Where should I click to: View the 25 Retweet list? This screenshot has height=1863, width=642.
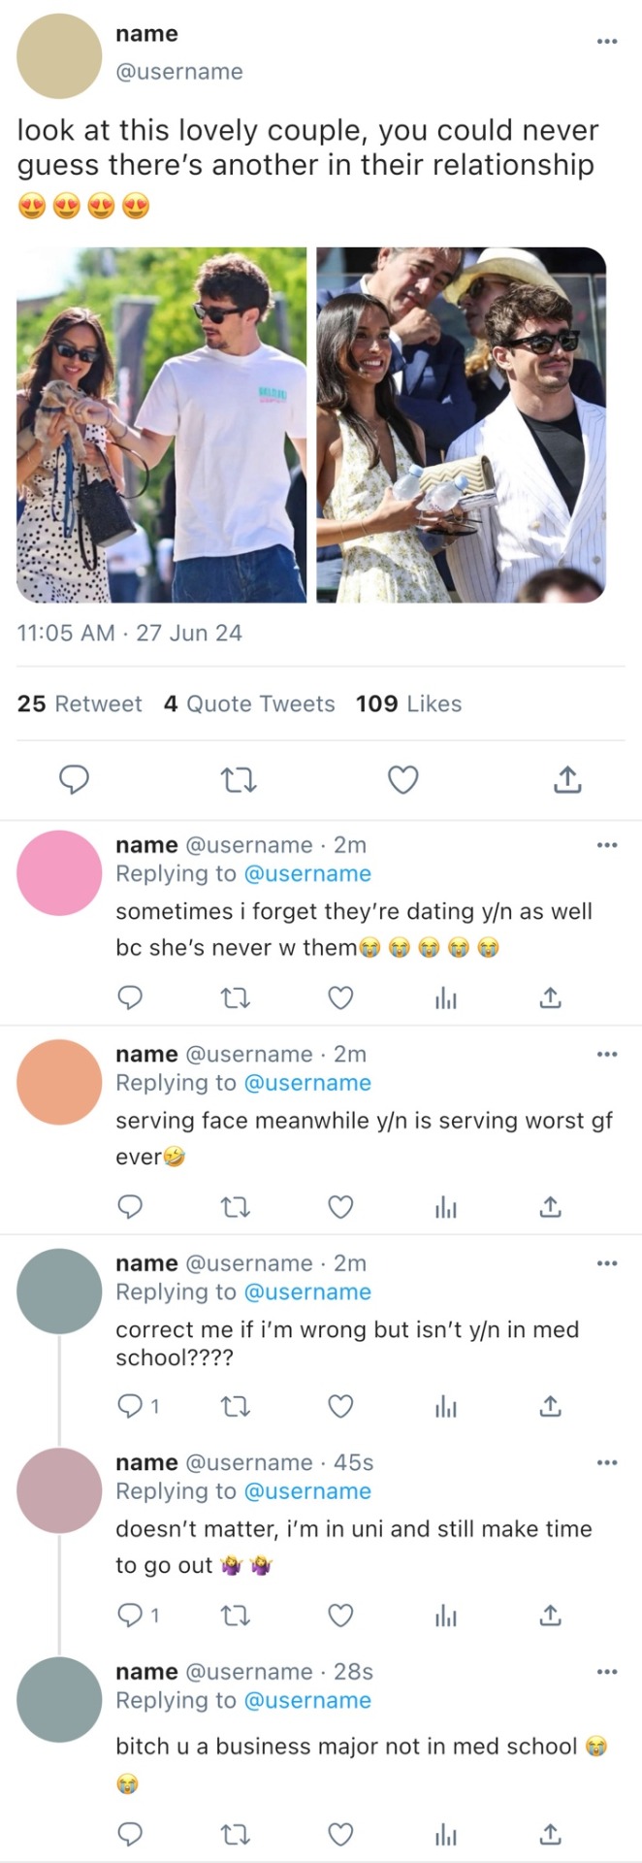point(80,703)
